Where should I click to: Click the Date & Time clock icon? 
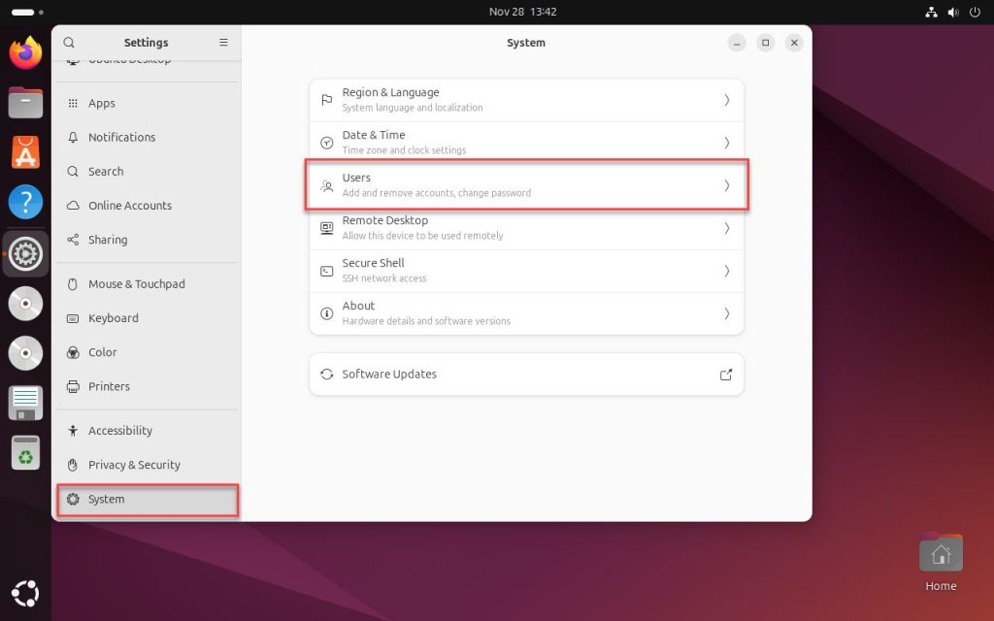point(326,143)
